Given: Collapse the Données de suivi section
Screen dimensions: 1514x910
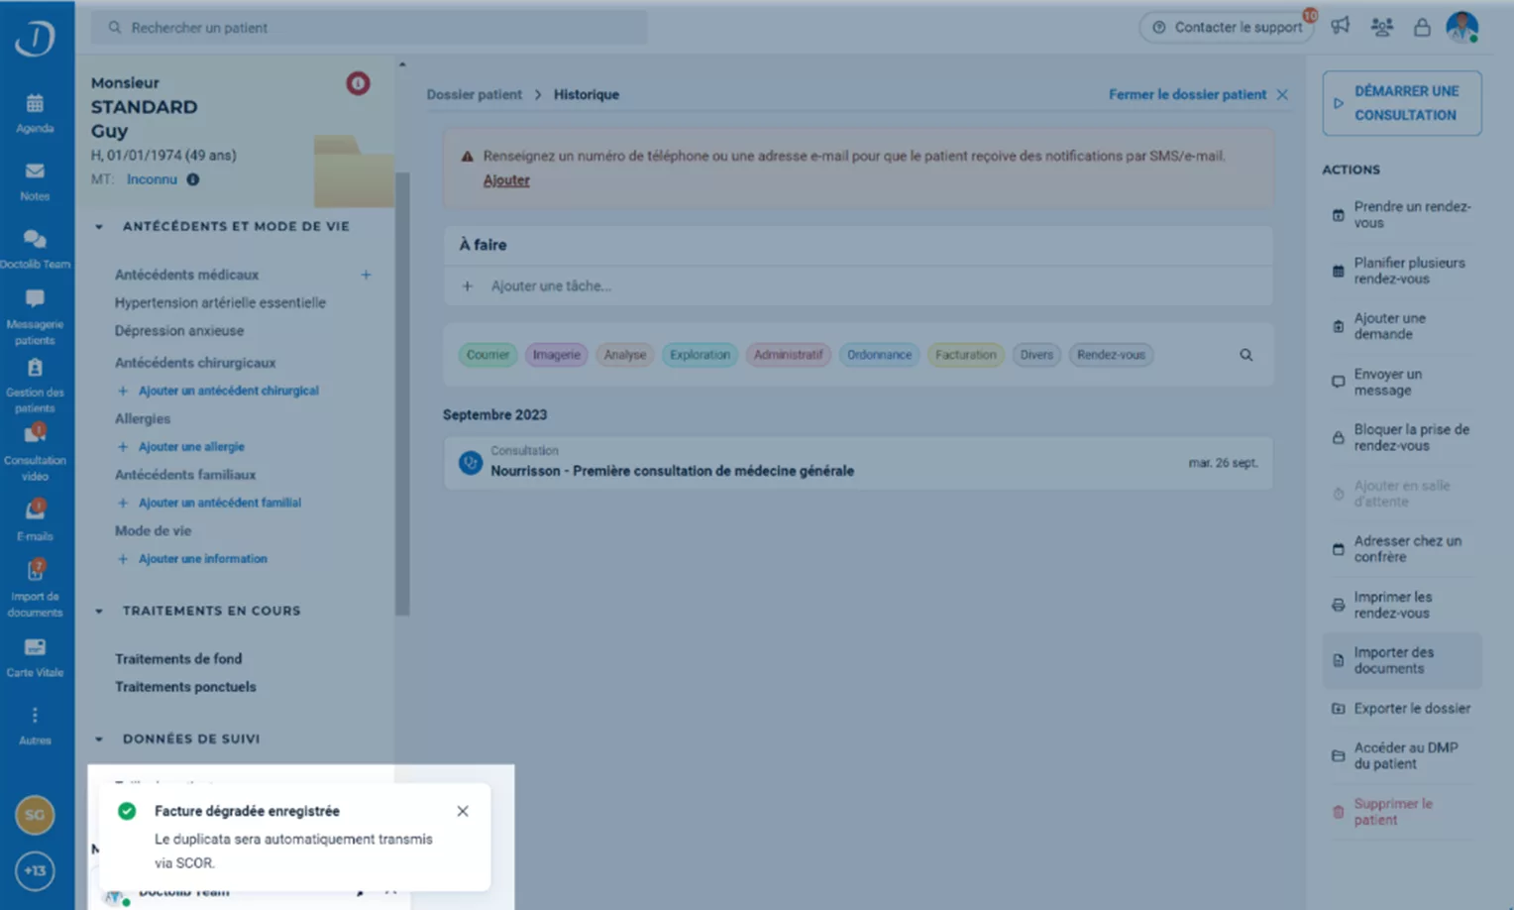Looking at the screenshot, I should point(99,739).
